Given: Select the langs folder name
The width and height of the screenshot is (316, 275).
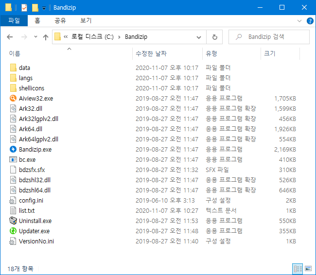Looking at the screenshot, I should [26, 78].
